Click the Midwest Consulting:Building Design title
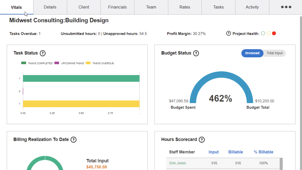The image size is (302, 170). 59,20
